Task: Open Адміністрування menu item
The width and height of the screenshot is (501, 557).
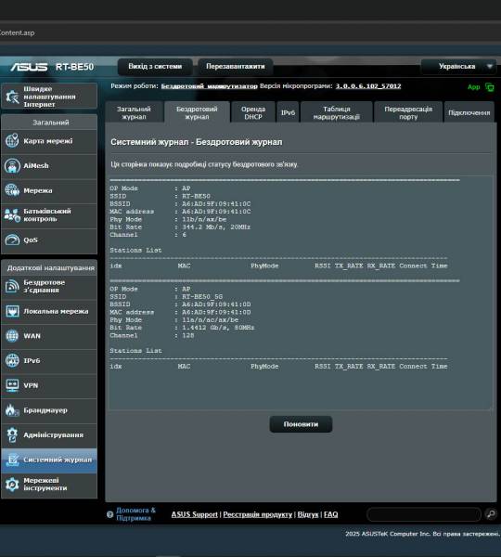Action: (x=49, y=435)
